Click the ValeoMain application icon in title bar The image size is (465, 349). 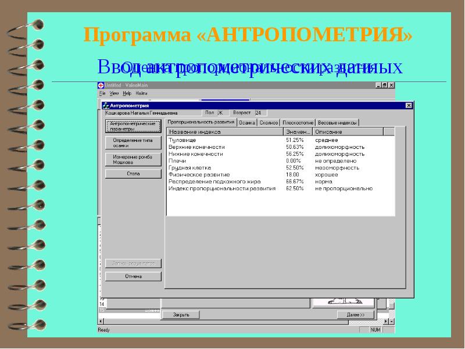click(x=100, y=86)
